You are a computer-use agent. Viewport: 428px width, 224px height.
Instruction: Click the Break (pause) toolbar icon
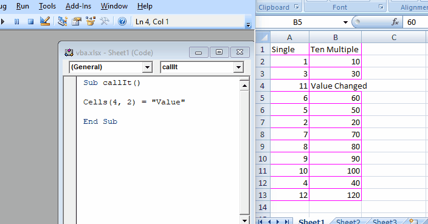pos(16,21)
